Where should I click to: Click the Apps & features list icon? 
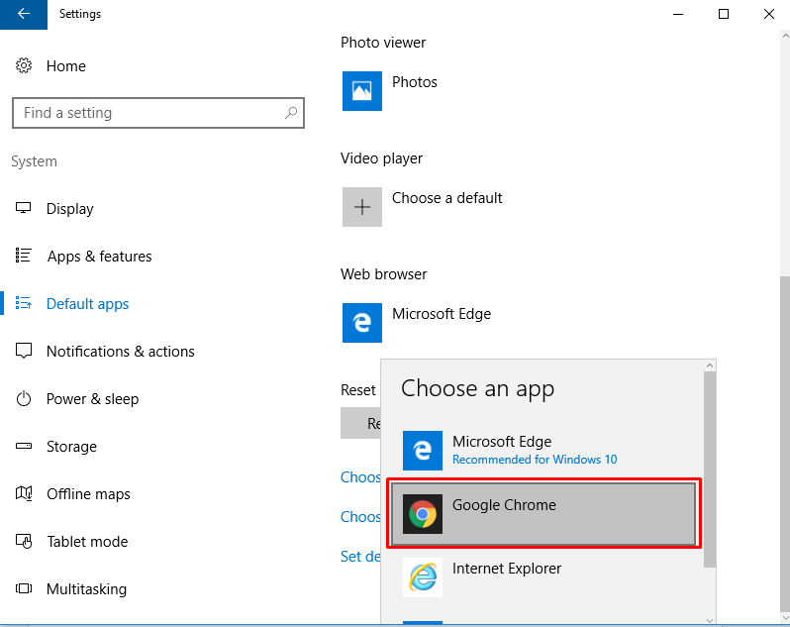coord(23,256)
